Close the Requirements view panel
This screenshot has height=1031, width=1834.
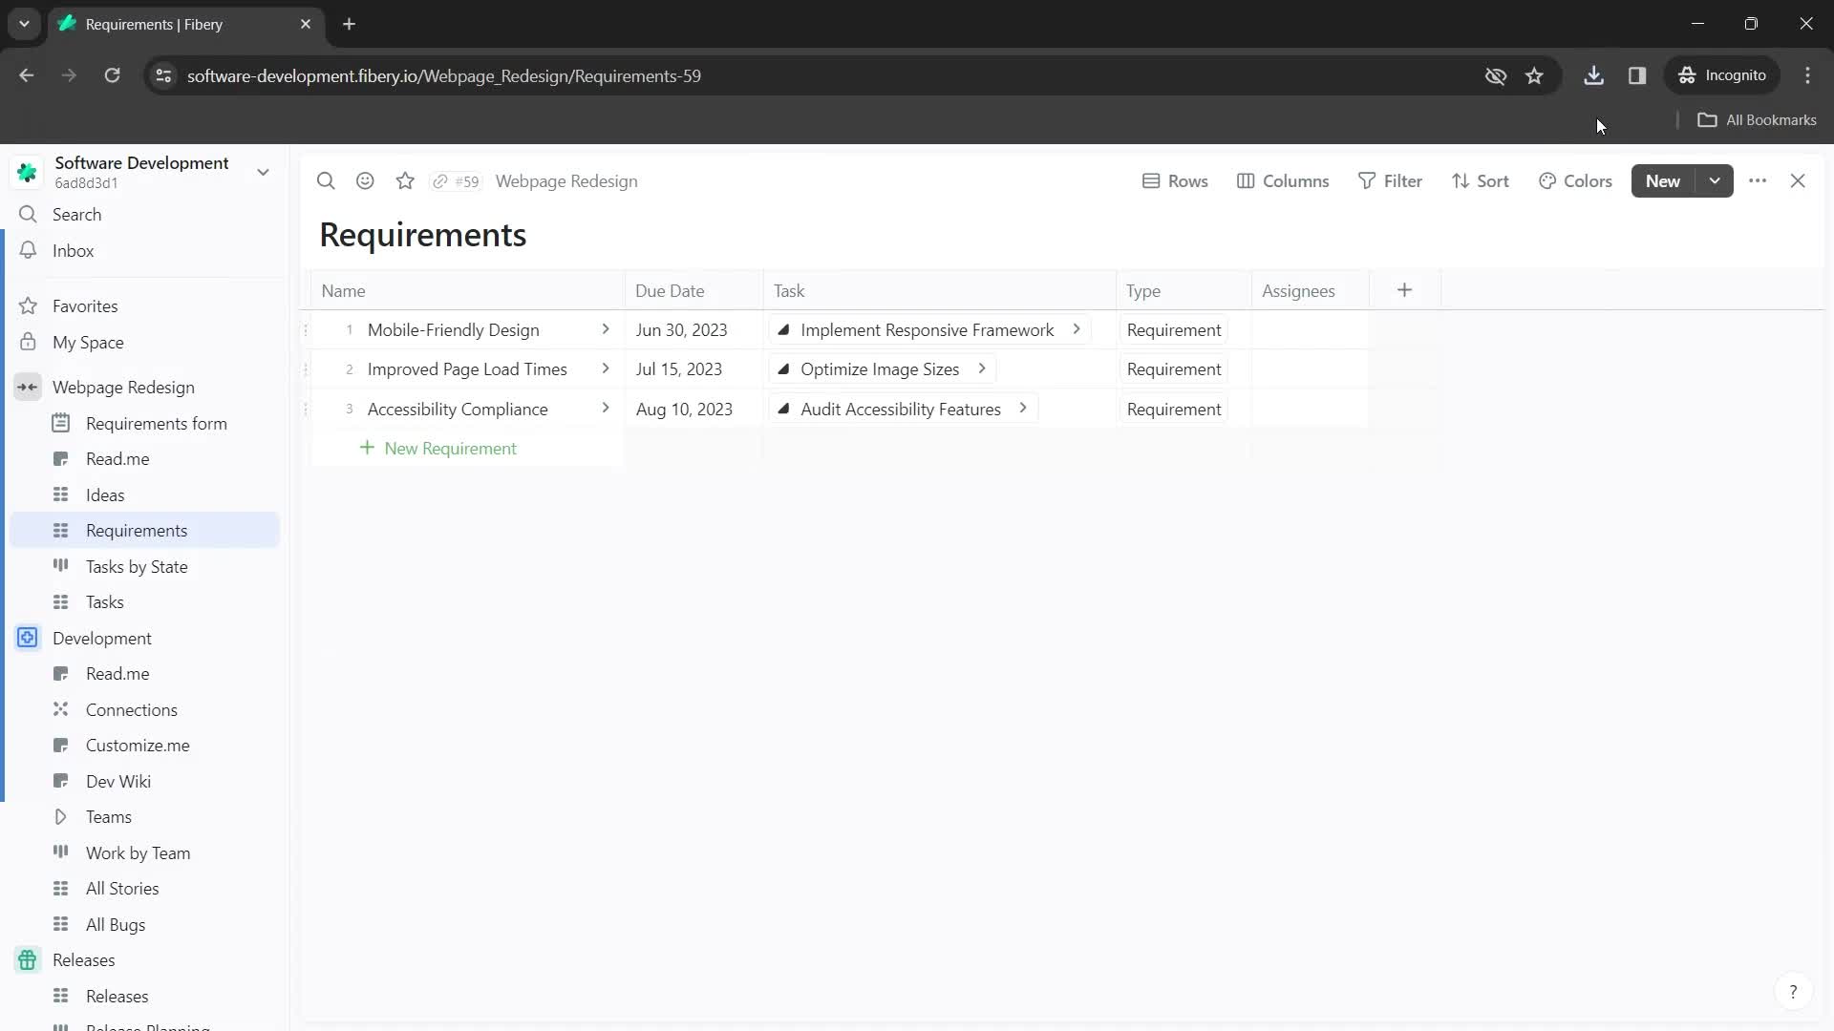point(1798,181)
